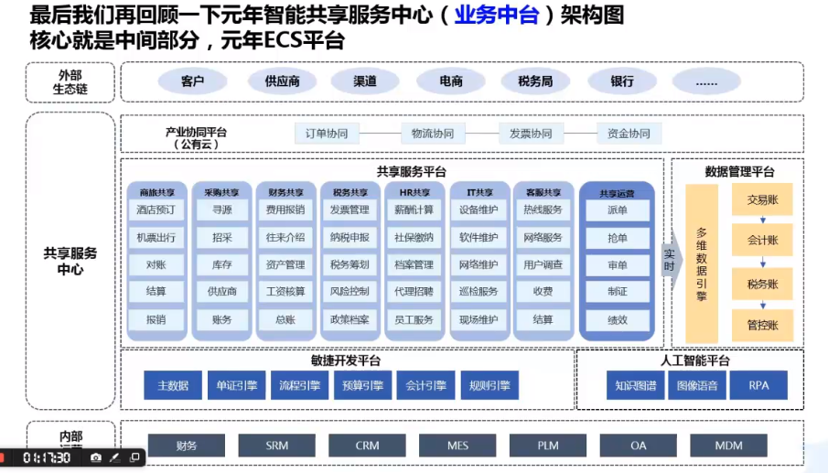The image size is (828, 473).
Task: Select the 税务局 oval
Action: tap(535, 81)
